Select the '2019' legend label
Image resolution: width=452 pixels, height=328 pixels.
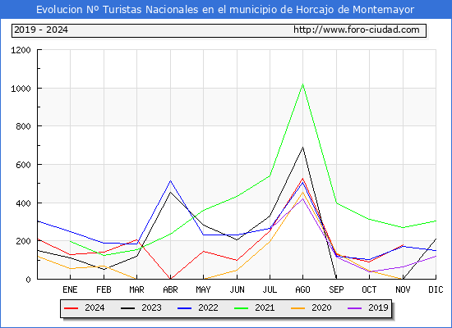(x=378, y=307)
